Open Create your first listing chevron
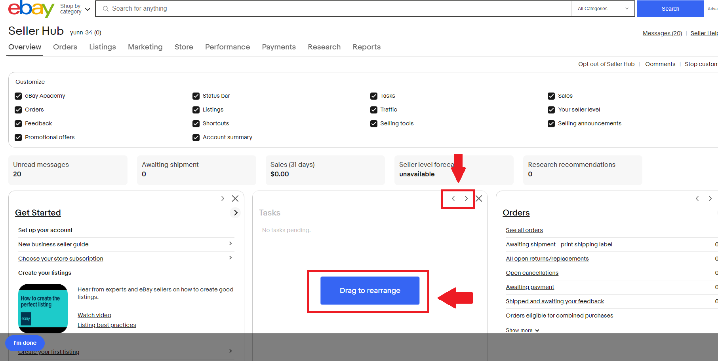 tap(230, 351)
